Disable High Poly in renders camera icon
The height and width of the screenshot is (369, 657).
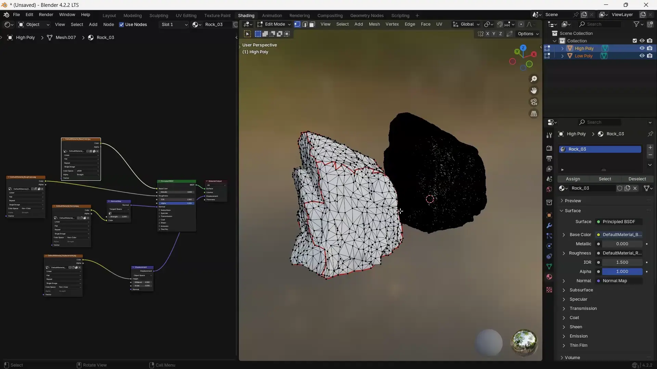pos(649,49)
